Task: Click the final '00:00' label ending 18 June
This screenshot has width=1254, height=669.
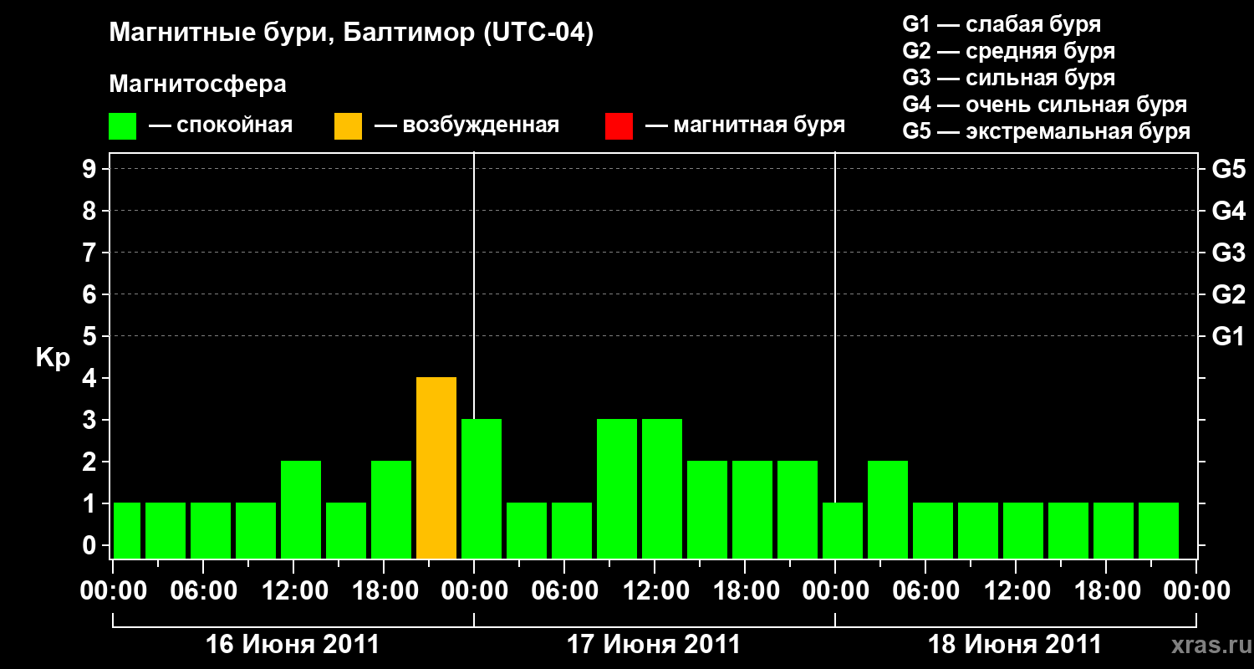Action: click(x=1196, y=590)
